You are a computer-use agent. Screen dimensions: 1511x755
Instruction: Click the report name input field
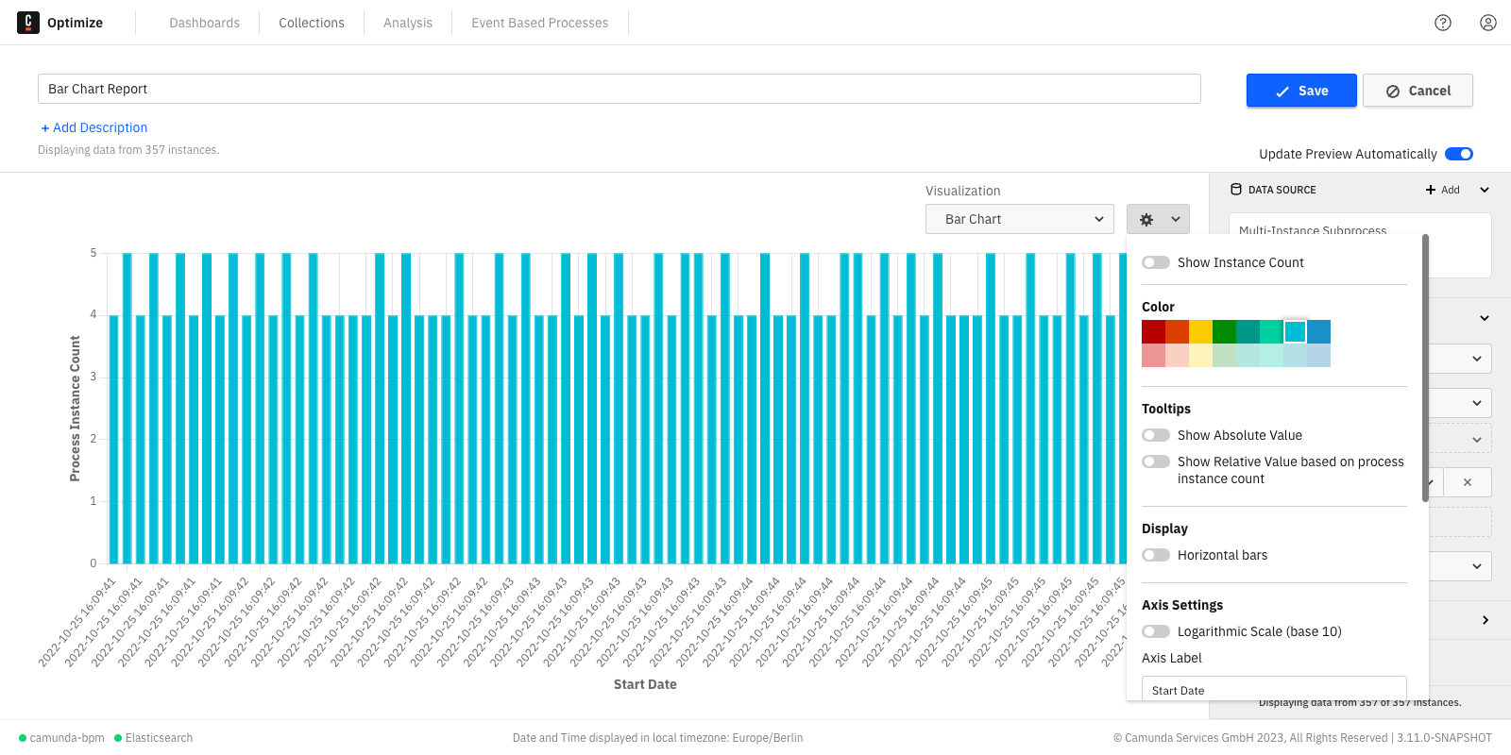click(620, 89)
